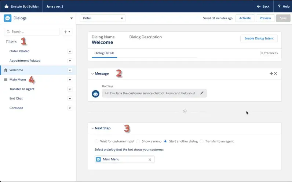Open Help from the top bar
Viewport: 292px width, 182px height.
[x=282, y=6]
